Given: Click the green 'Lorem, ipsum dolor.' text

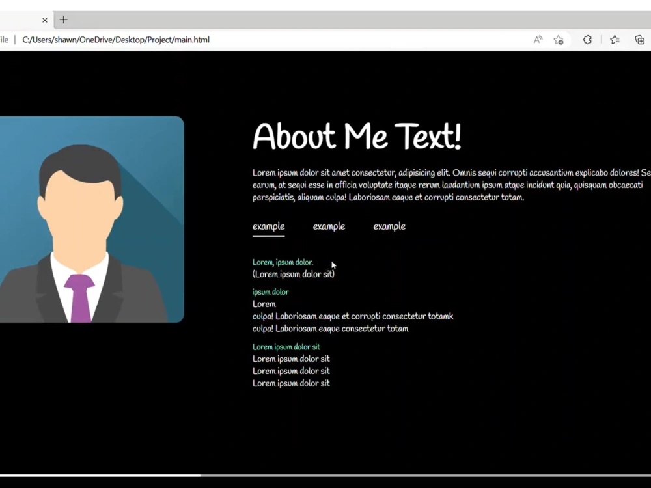Looking at the screenshot, I should [283, 262].
